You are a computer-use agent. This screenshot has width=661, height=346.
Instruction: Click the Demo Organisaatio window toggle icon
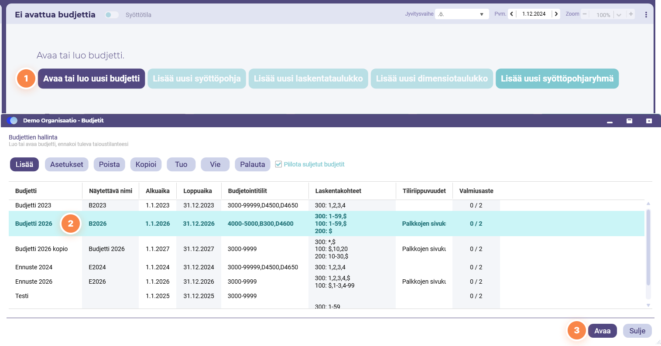(12, 120)
